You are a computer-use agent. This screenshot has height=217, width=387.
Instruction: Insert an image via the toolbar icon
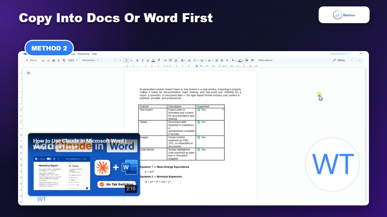[x=176, y=60]
